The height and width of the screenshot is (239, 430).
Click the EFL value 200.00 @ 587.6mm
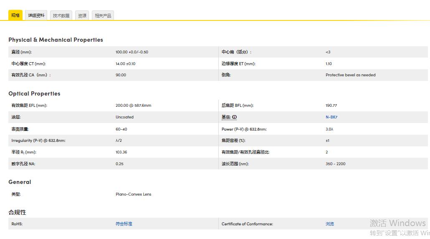133,106
